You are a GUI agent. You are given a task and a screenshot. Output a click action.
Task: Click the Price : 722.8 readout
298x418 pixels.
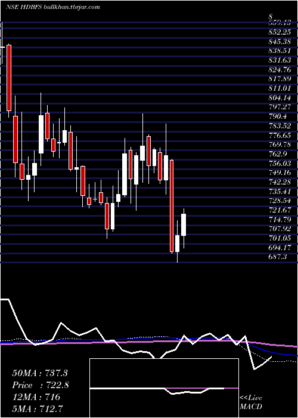point(41,386)
